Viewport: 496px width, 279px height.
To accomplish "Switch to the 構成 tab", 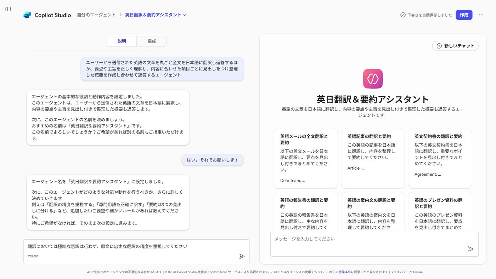I will click(152, 41).
